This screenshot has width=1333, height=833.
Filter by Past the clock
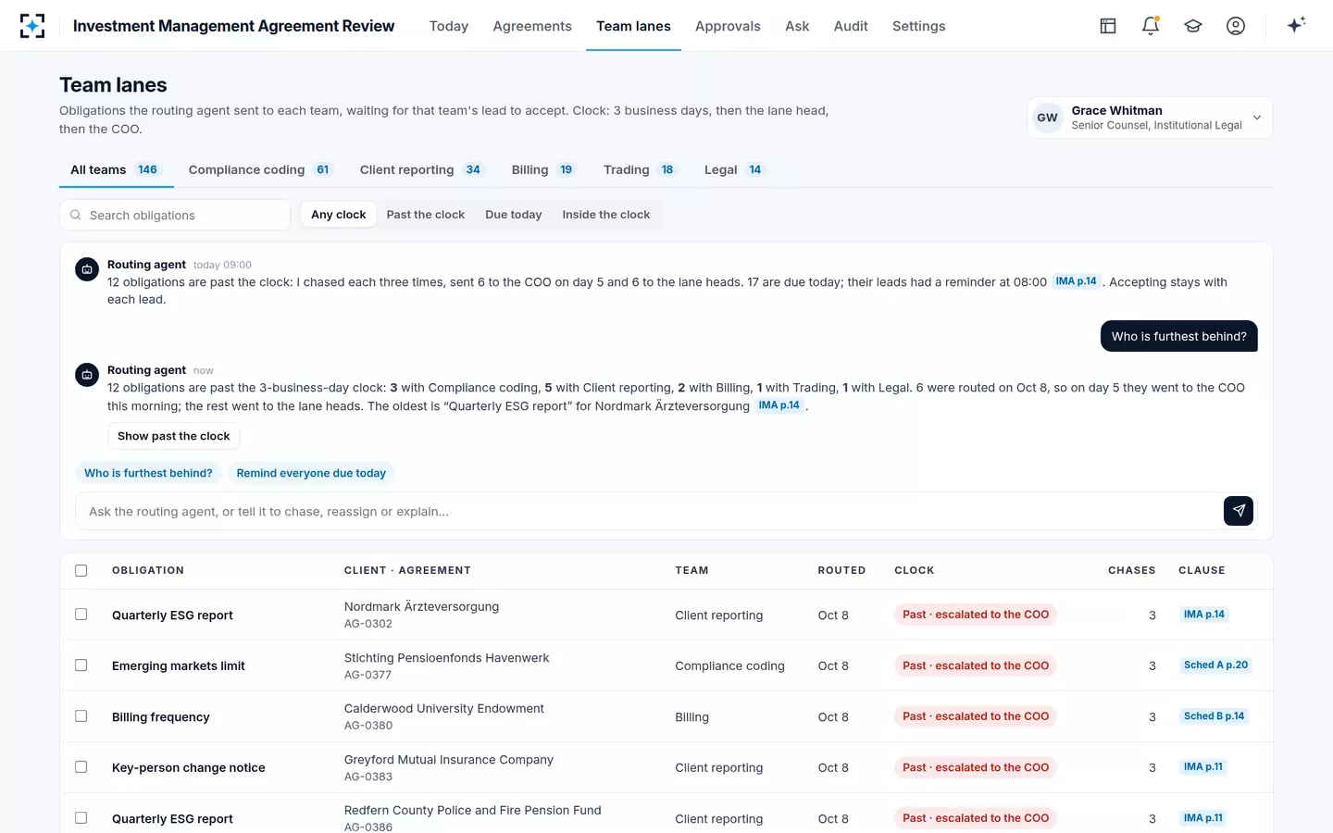pyautogui.click(x=426, y=215)
